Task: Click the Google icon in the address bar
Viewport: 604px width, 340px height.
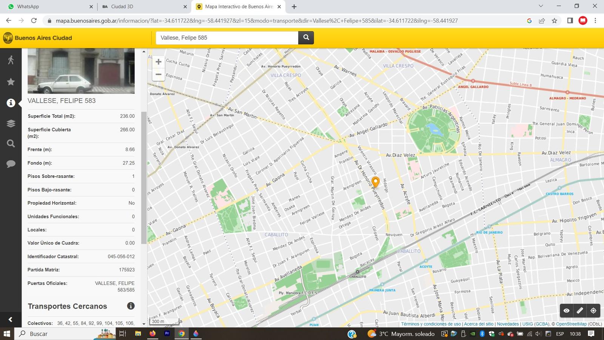Action: (529, 21)
